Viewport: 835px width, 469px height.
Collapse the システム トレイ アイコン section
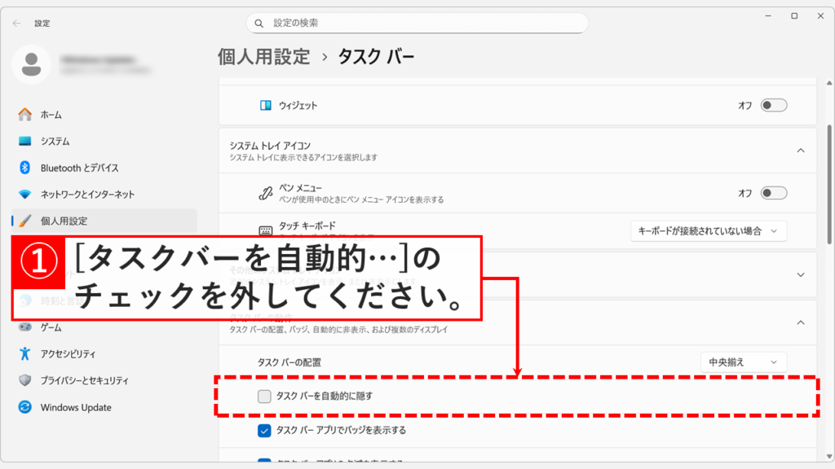click(800, 151)
